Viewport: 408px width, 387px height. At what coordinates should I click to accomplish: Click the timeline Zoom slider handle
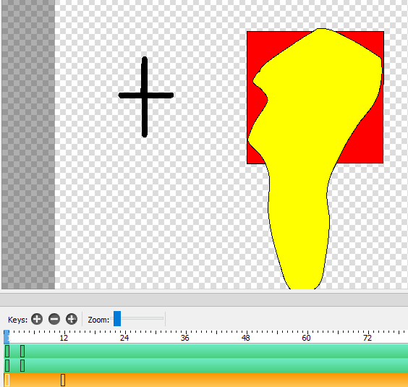[117, 318]
